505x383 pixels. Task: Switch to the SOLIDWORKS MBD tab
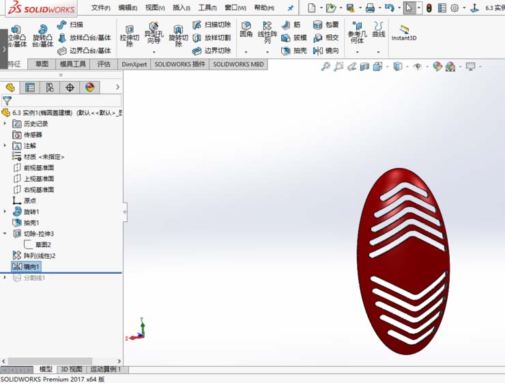point(238,64)
